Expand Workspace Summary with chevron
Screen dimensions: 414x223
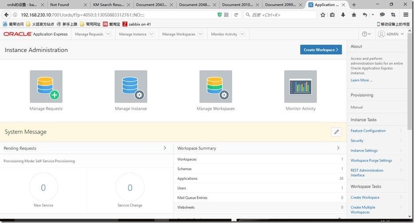tap(338, 148)
